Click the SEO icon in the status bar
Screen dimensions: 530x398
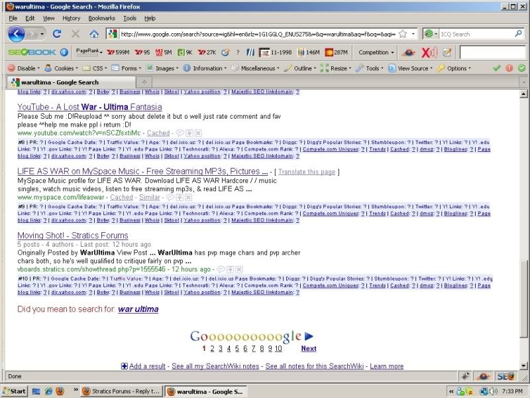pyautogui.click(x=505, y=376)
